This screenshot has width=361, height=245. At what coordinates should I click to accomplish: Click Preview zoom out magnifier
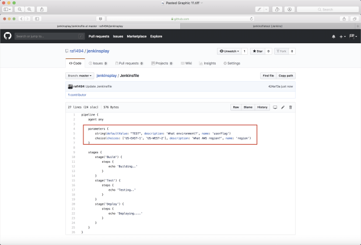tap(20, 9)
